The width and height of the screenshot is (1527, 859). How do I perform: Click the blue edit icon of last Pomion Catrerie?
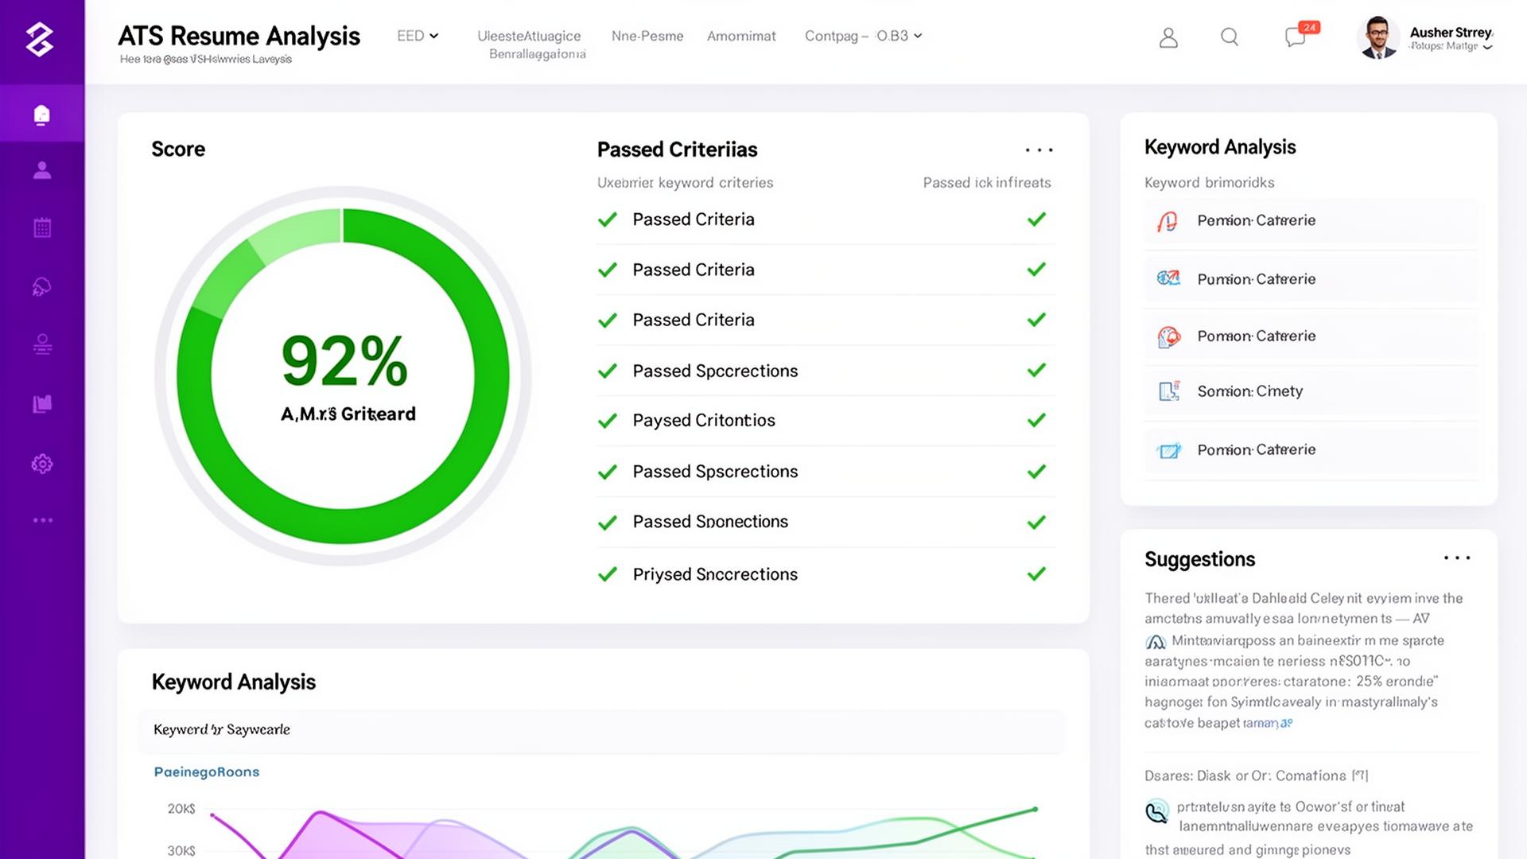coord(1169,450)
